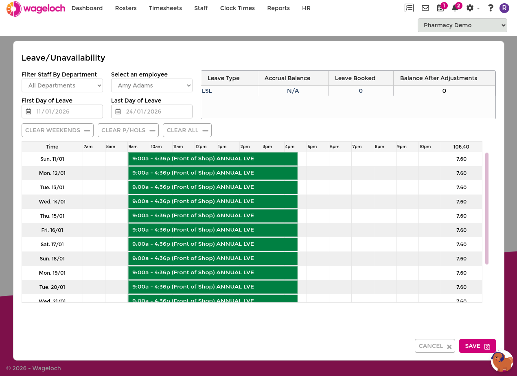Select the Sat. 17/01 annual leave bar

click(213, 244)
